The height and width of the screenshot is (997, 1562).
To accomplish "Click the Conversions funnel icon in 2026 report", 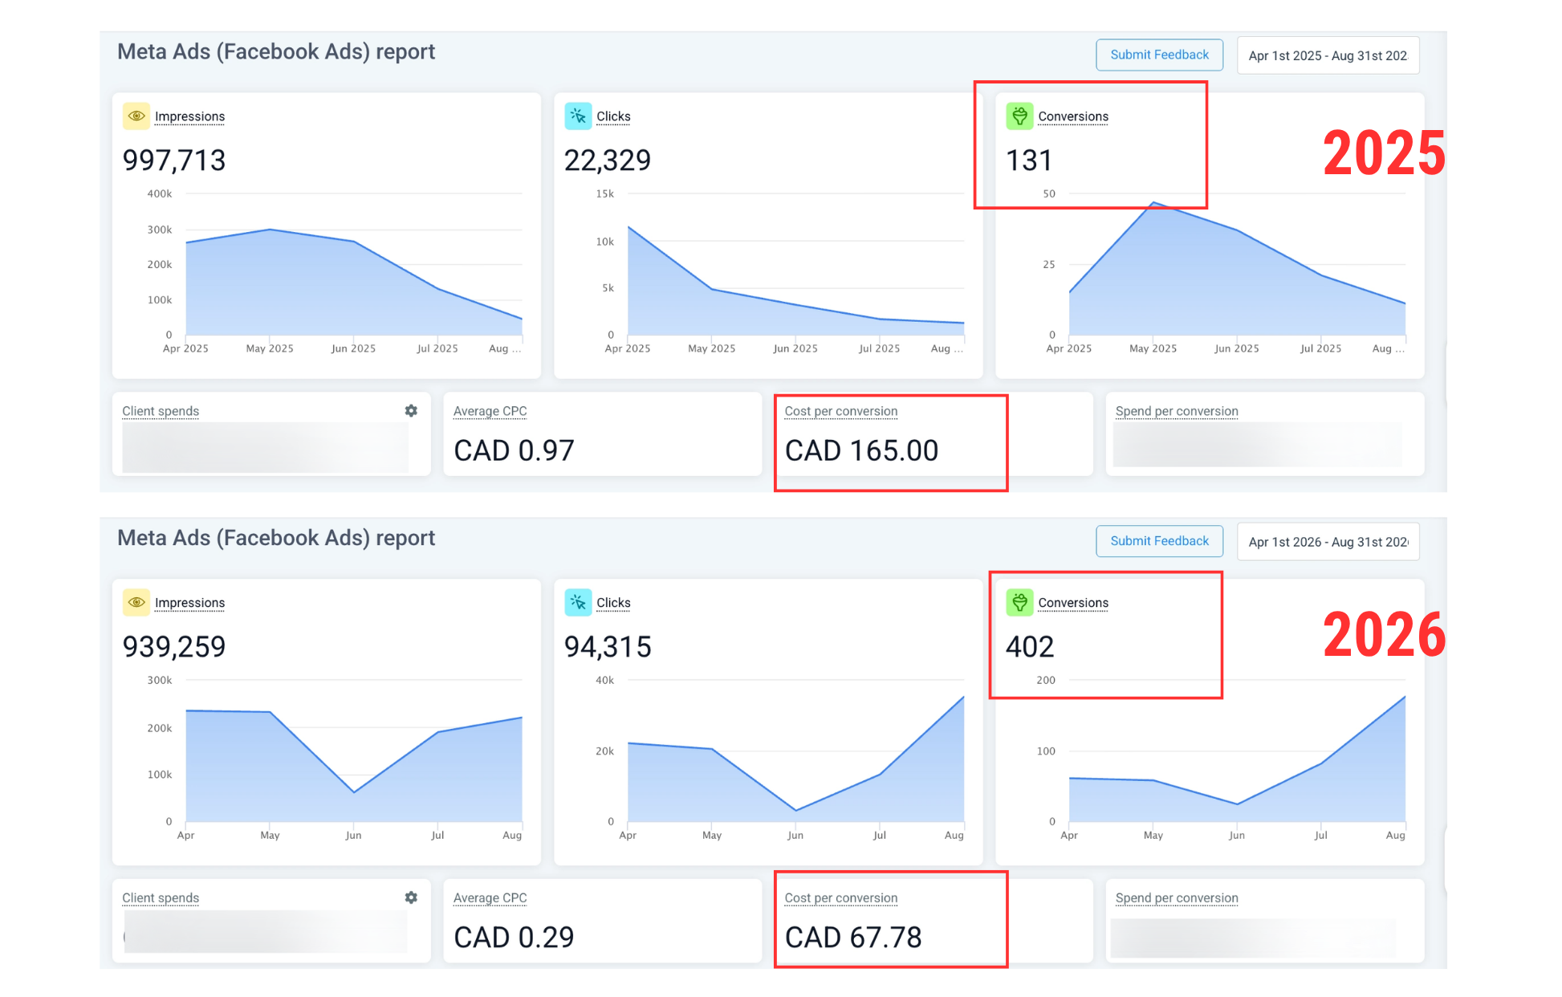I will [x=1019, y=602].
